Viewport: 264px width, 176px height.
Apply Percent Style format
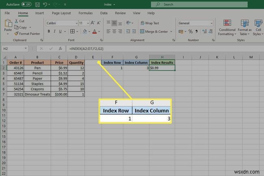190,32
